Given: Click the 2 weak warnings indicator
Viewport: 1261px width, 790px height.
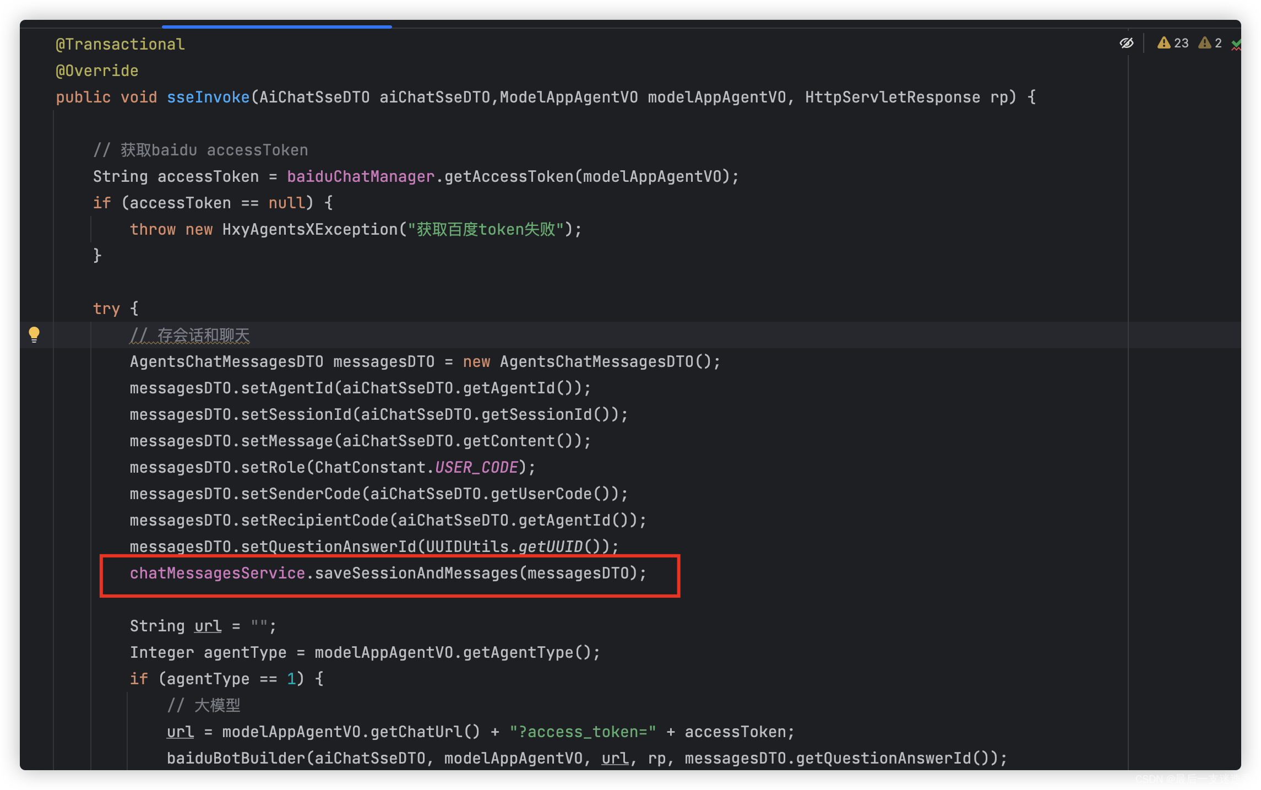Looking at the screenshot, I should pos(1210,43).
